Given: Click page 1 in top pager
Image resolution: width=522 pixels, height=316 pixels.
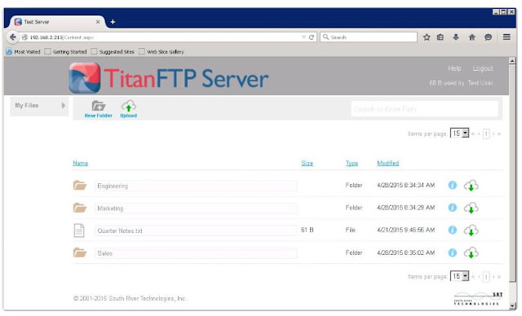Looking at the screenshot, I should (x=486, y=134).
